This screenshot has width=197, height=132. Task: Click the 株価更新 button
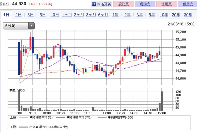click(x=101, y=4)
